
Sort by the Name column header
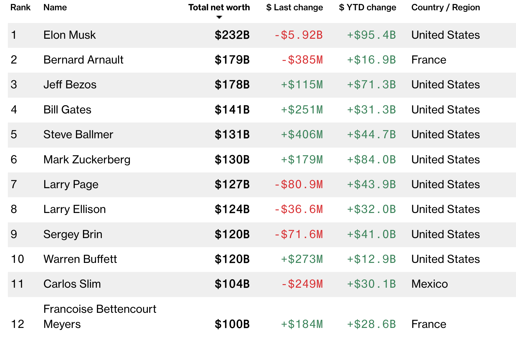click(55, 7)
